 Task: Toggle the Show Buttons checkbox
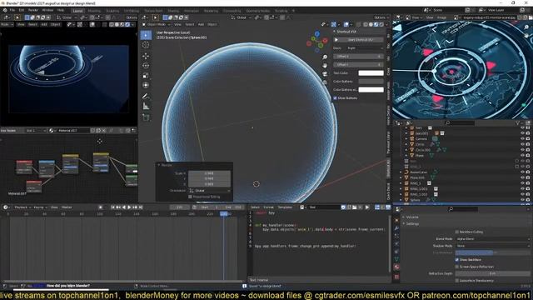coord(335,98)
